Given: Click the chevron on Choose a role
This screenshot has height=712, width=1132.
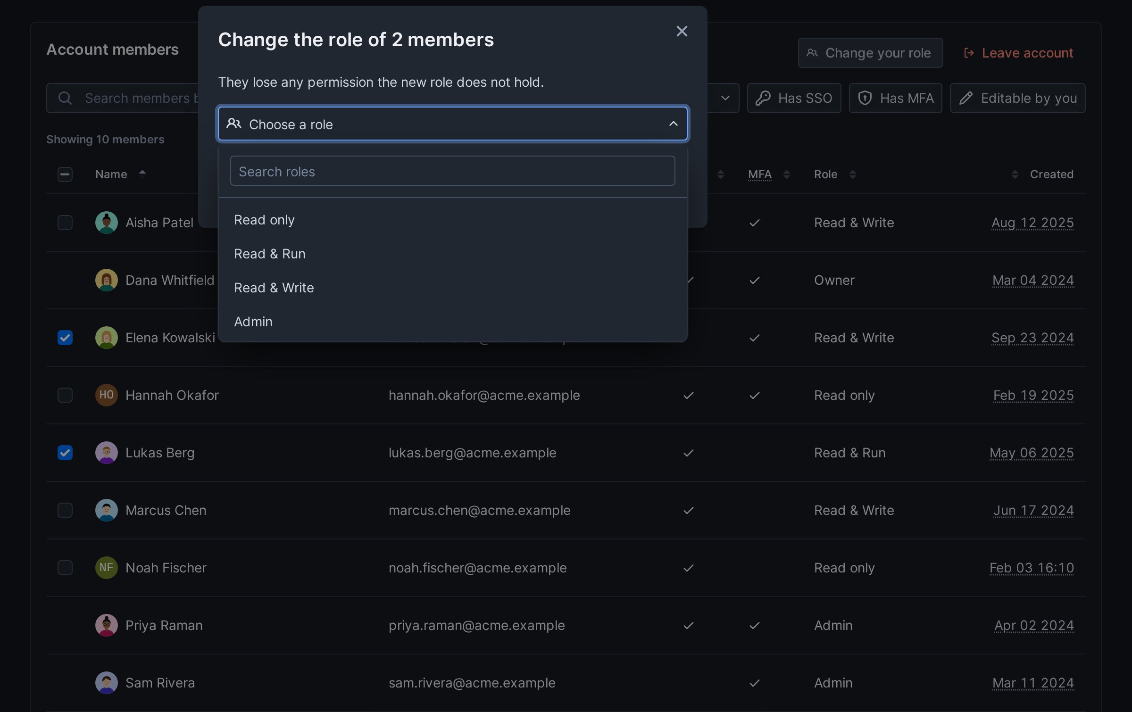Looking at the screenshot, I should pos(673,124).
